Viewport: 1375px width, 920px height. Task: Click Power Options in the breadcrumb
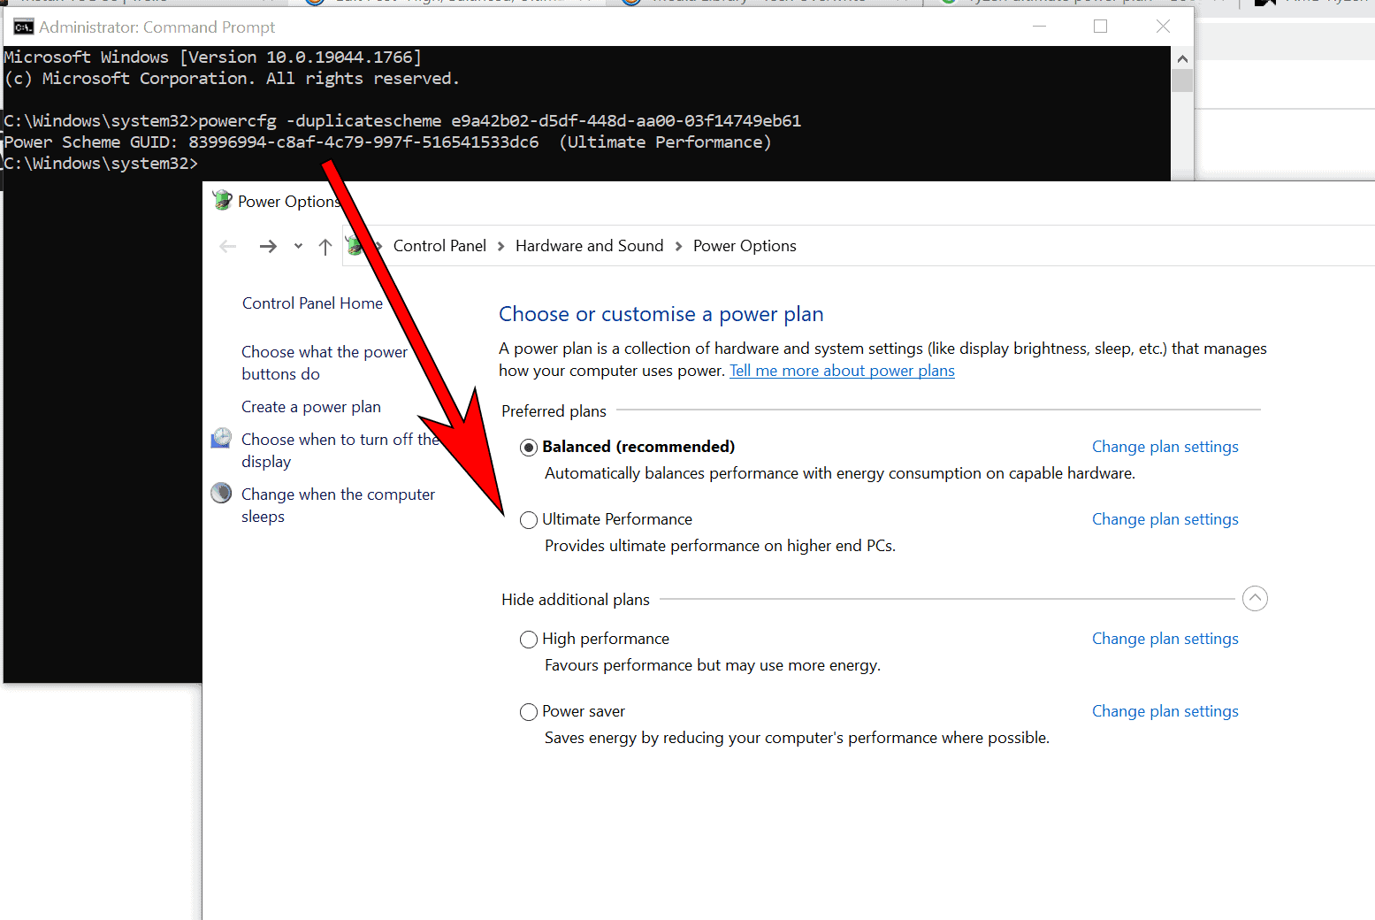(745, 246)
